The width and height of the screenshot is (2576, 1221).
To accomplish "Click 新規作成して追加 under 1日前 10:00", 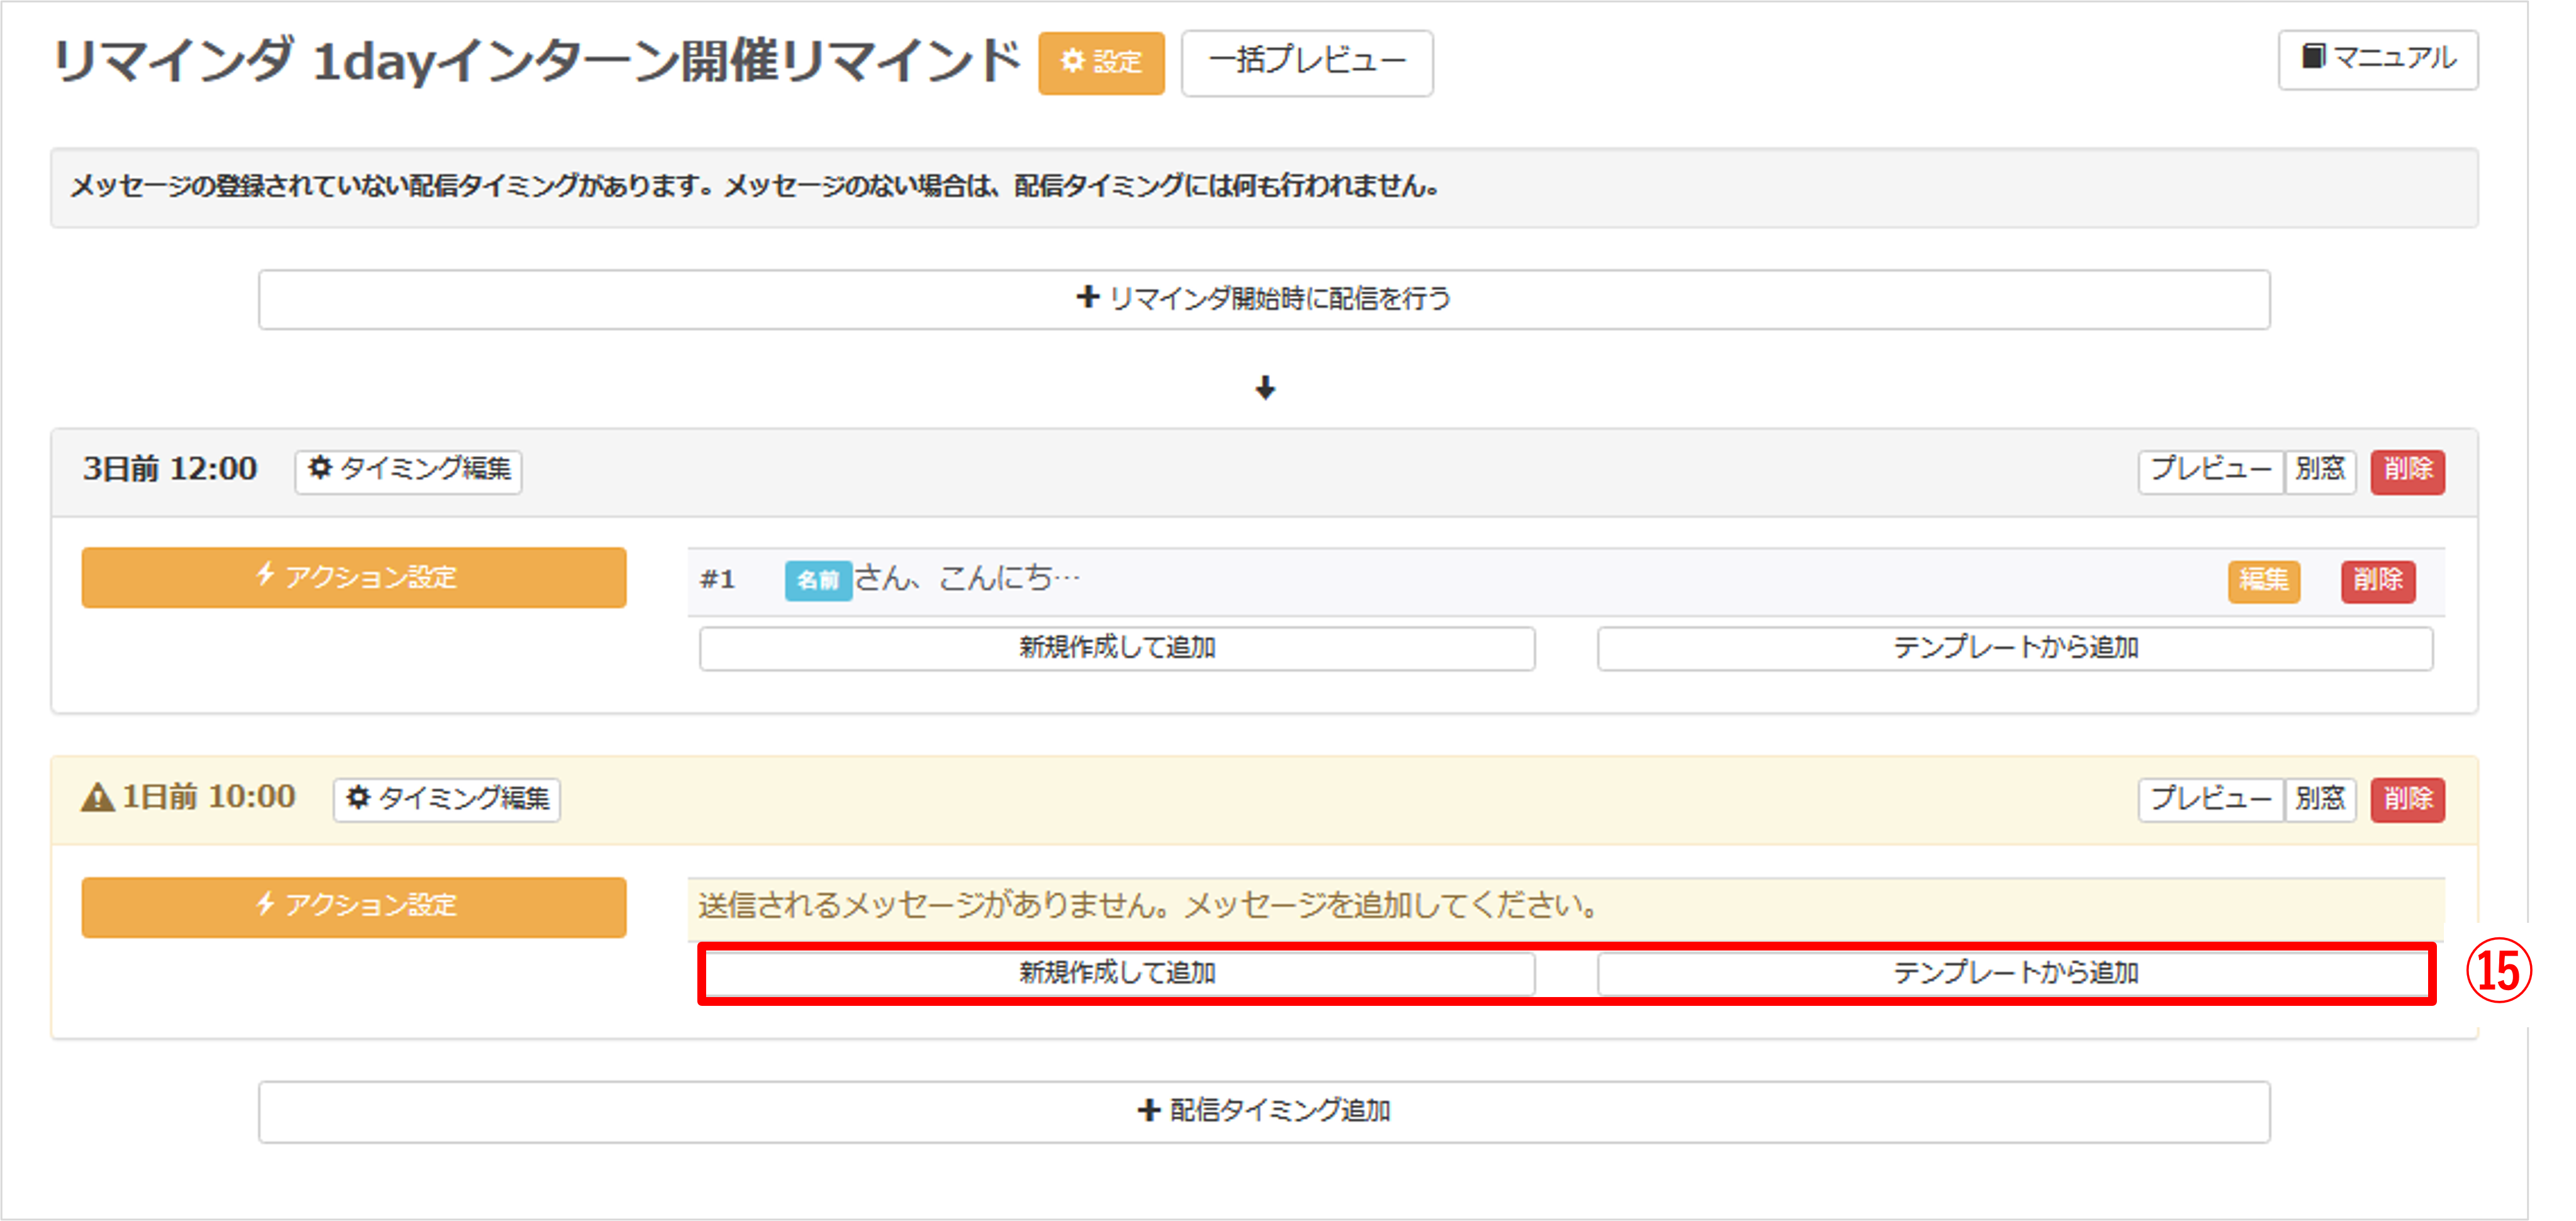I will coord(1117,973).
